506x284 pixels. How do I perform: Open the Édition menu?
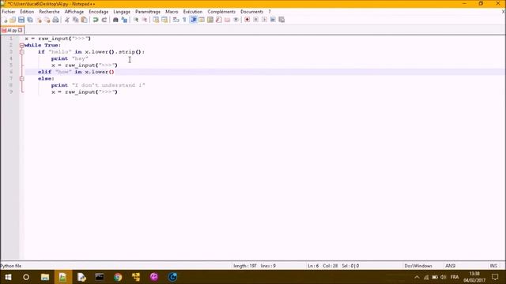(27, 12)
